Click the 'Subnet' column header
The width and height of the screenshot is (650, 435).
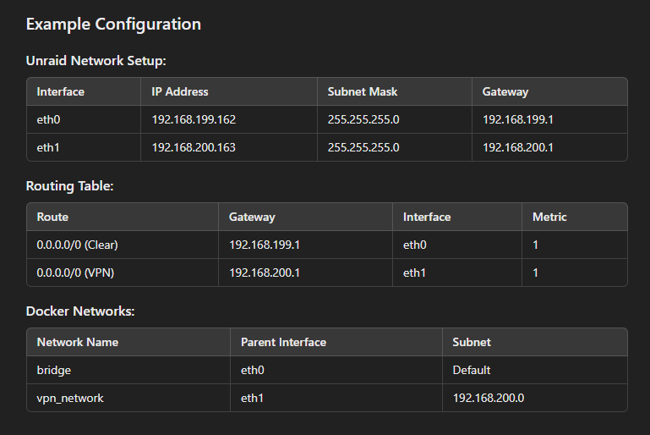[472, 343]
